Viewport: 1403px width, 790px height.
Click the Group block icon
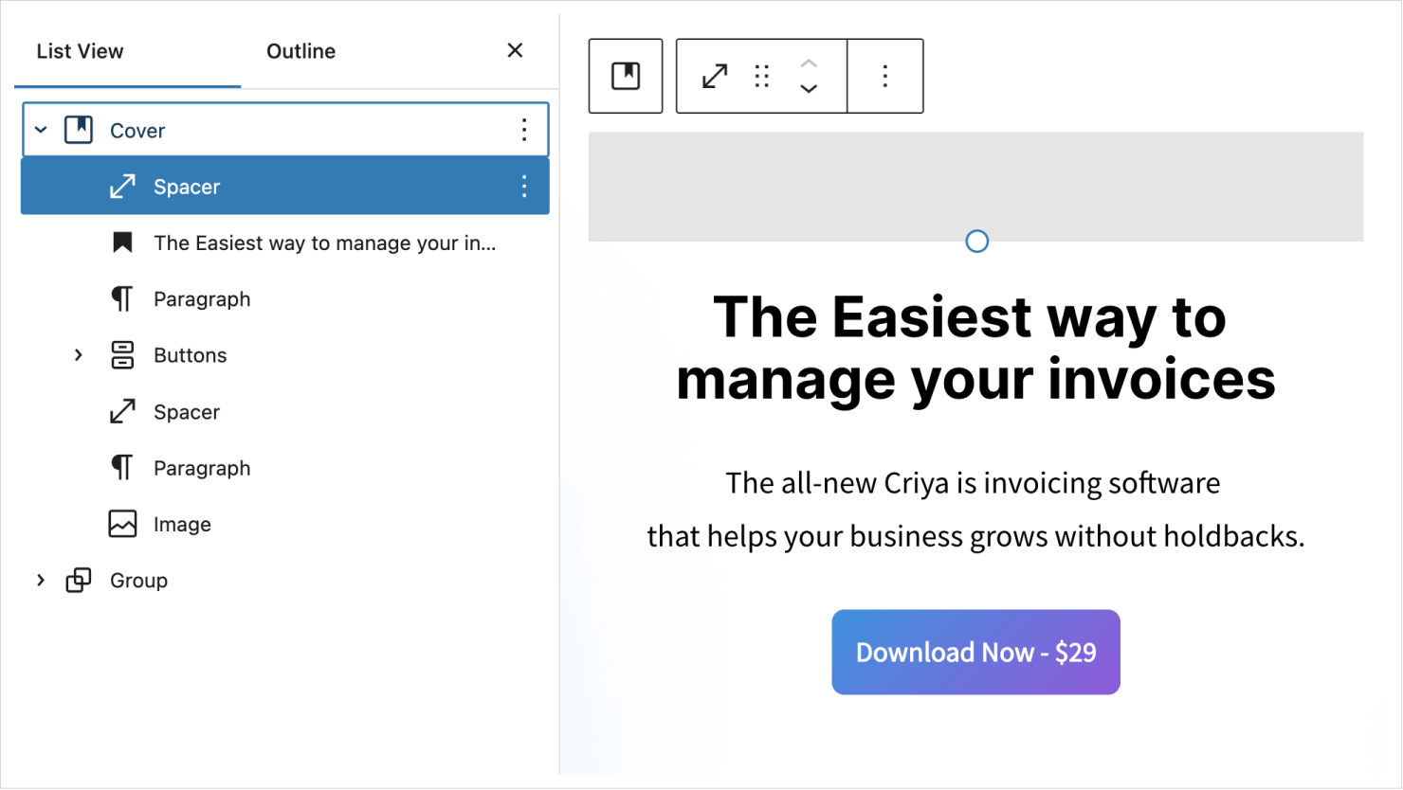click(79, 580)
